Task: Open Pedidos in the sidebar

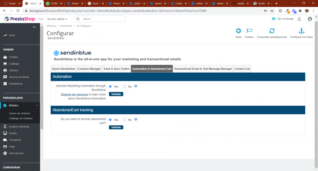Action: [x=13, y=57]
